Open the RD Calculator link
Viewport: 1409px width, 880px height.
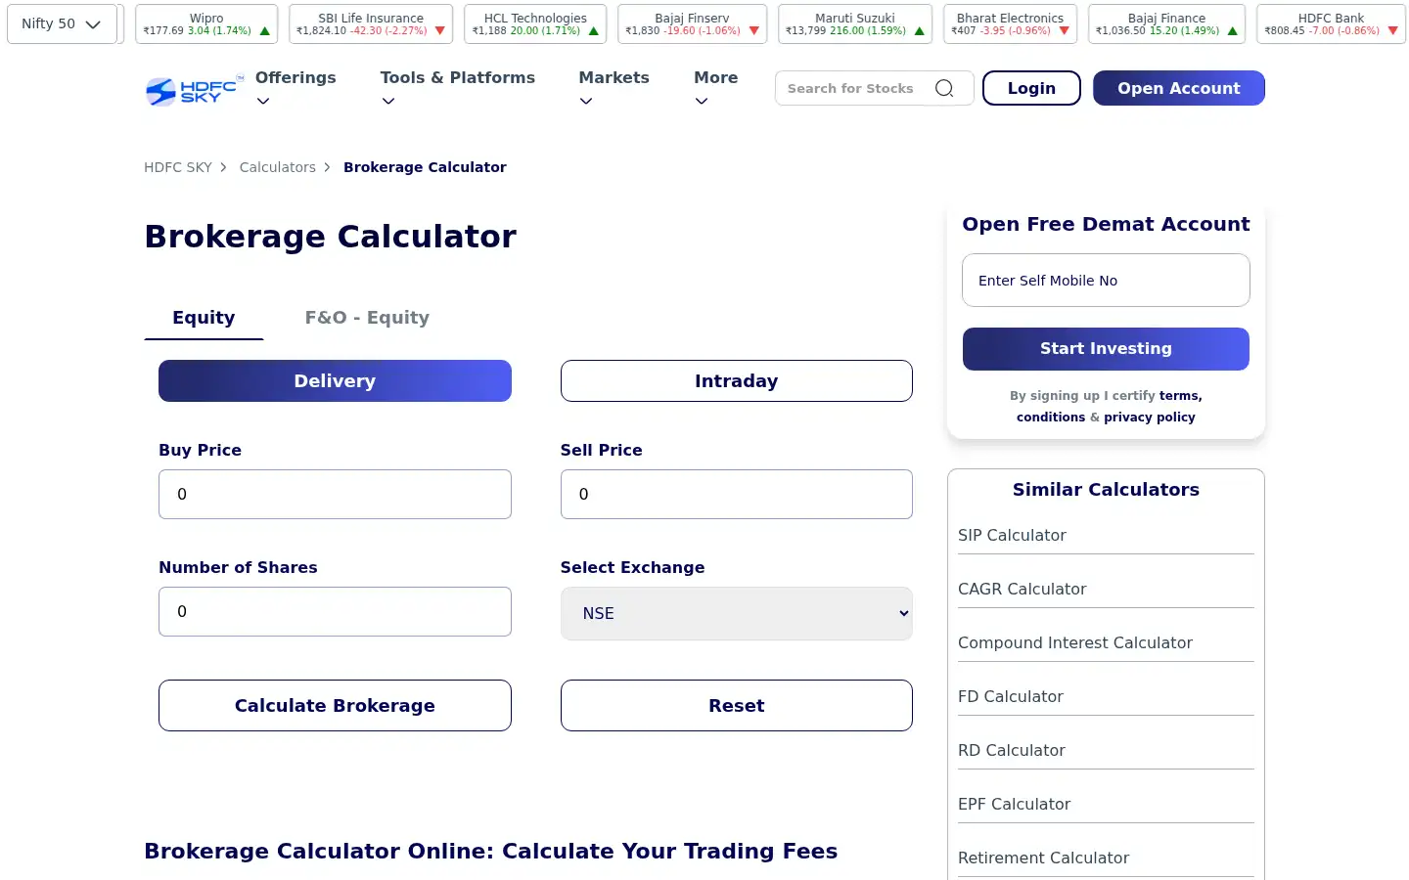(1011, 751)
